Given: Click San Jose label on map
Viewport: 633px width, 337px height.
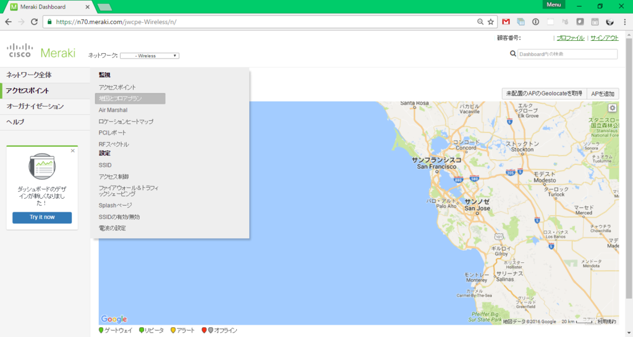Looking at the screenshot, I should 477,205.
